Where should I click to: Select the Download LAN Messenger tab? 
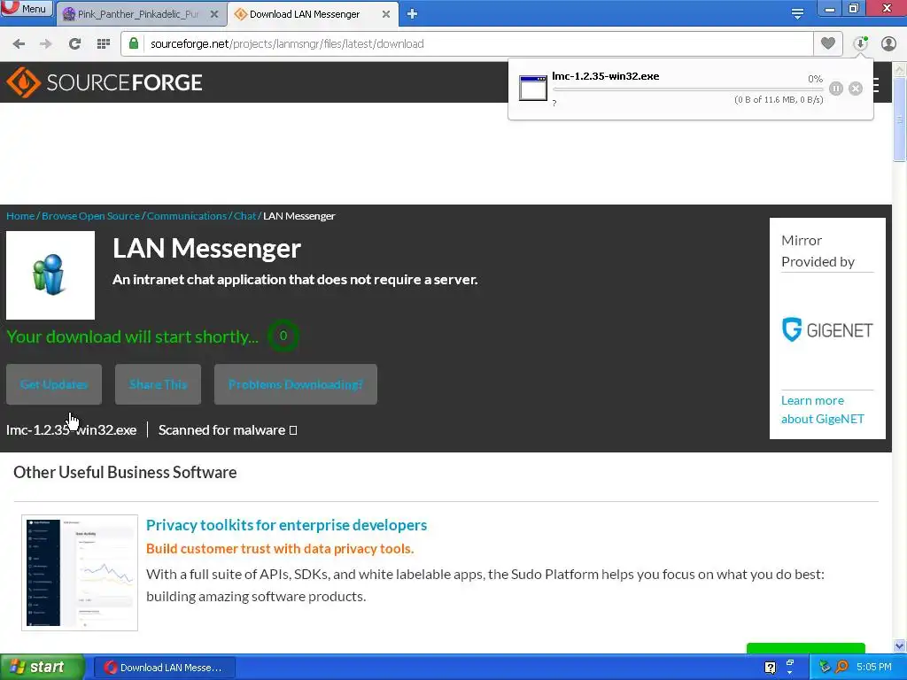[x=305, y=14]
